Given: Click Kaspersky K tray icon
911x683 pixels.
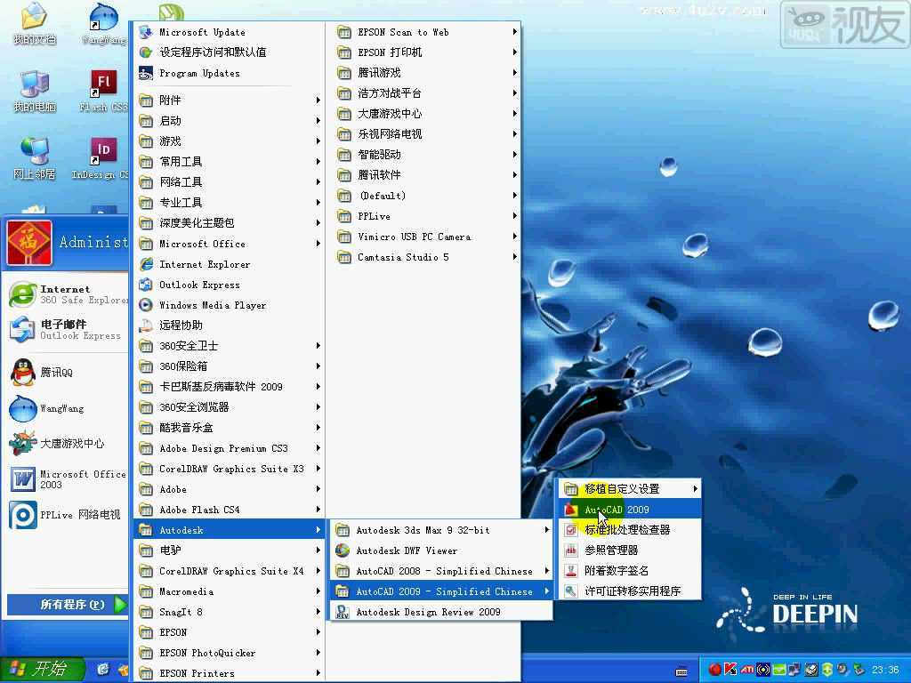Looking at the screenshot, I should pos(730,670).
